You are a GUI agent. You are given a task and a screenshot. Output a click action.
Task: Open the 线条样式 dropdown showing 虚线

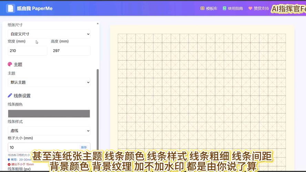(x=49, y=131)
